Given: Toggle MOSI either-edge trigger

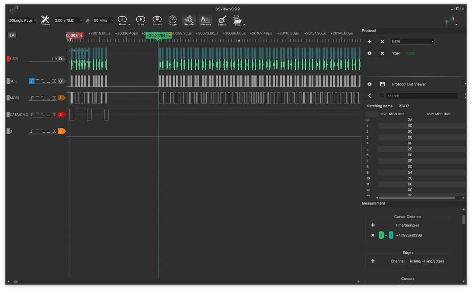Looking at the screenshot, I should (x=54, y=98).
